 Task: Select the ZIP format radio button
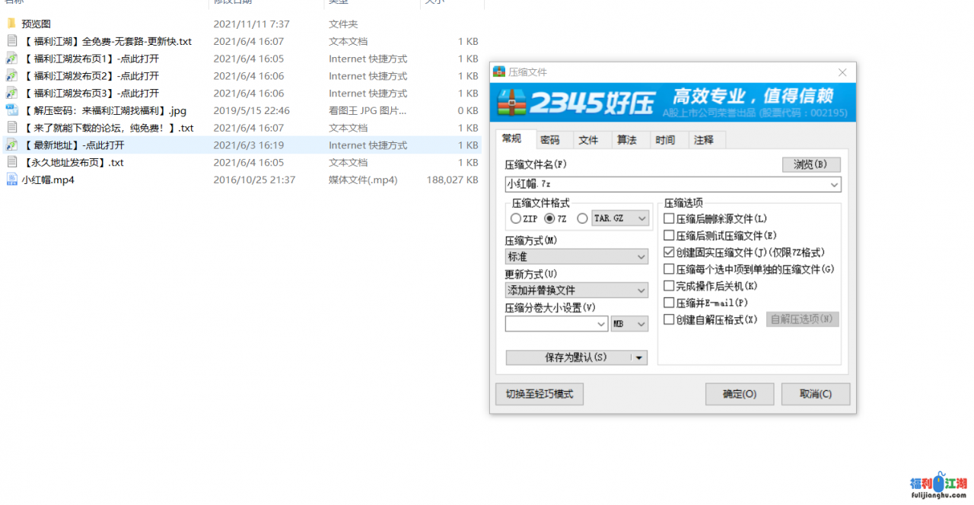tap(516, 218)
